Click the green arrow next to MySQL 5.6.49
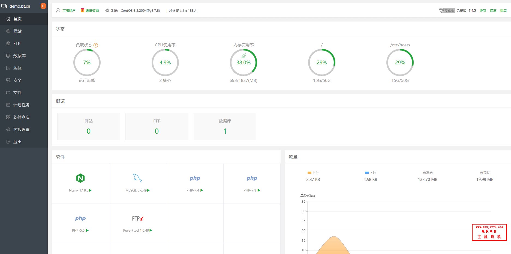This screenshot has height=254, width=511. tap(149, 190)
